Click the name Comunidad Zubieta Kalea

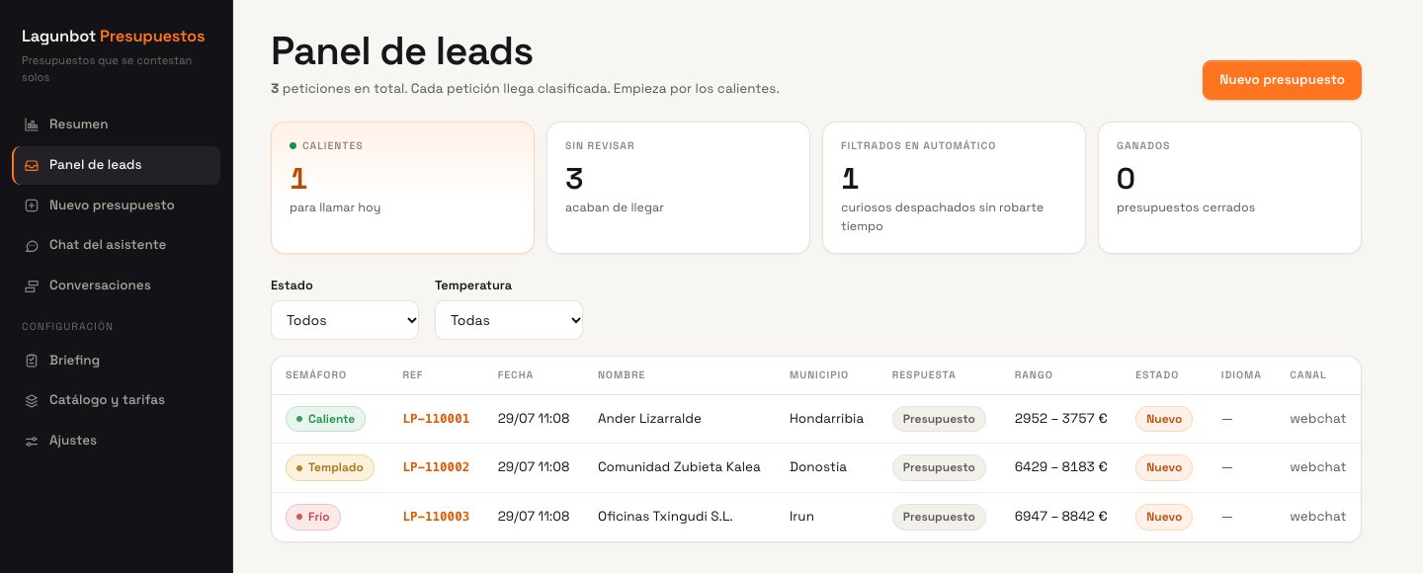click(679, 467)
